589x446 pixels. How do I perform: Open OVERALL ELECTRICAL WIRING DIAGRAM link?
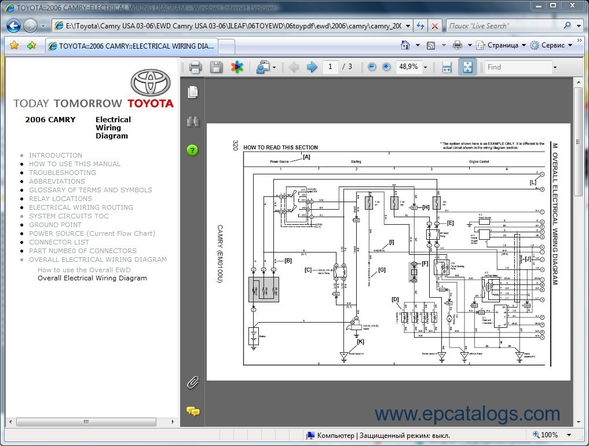[98, 259]
